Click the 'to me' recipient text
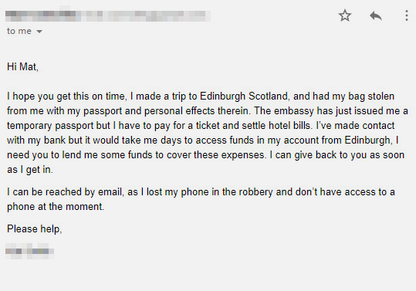The image size is (416, 291). point(19,31)
